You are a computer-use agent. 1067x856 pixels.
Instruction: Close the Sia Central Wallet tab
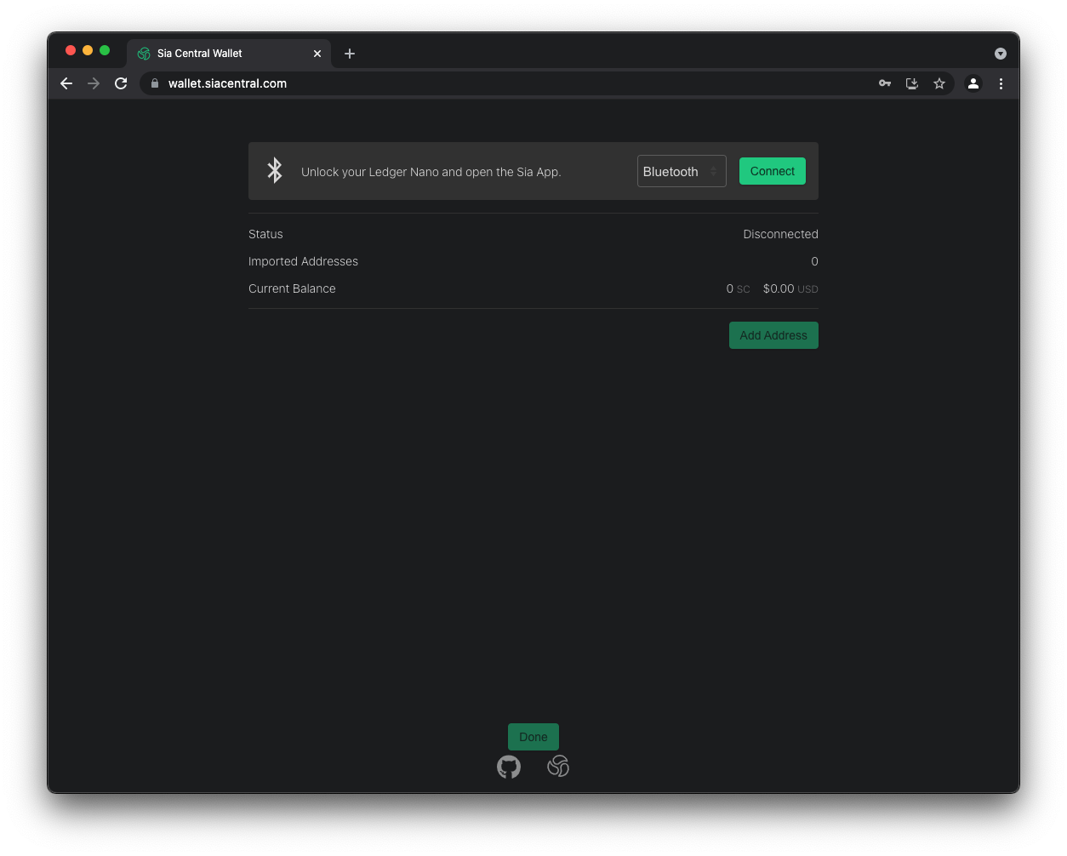coord(317,54)
